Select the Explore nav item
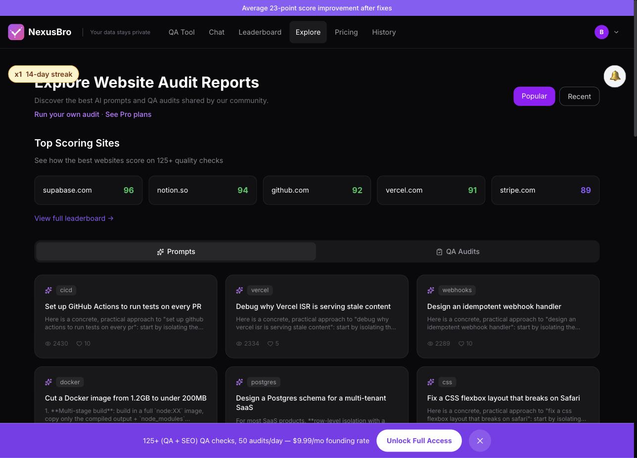 [308, 32]
